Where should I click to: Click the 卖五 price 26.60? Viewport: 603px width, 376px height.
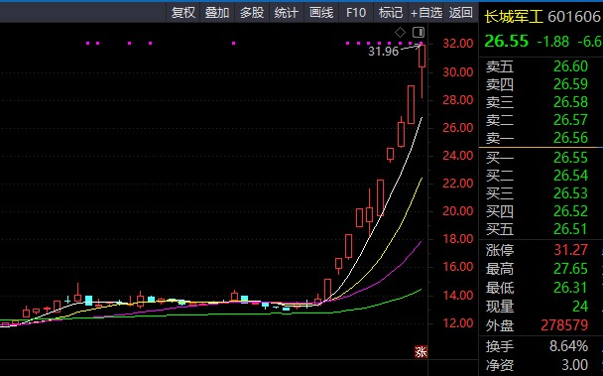pos(570,66)
